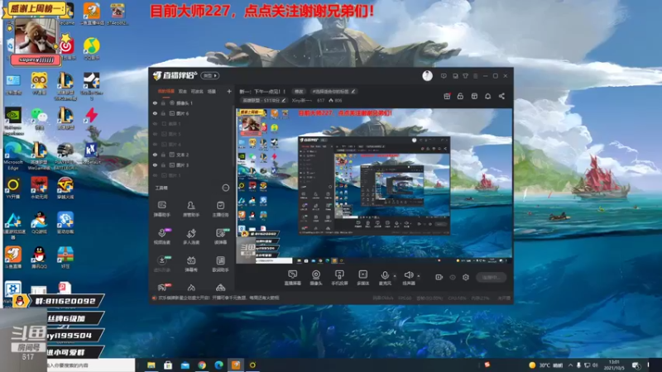Open the 虚拟形象 virtual avatar tool
This screenshot has width=662, height=372.
162,264
